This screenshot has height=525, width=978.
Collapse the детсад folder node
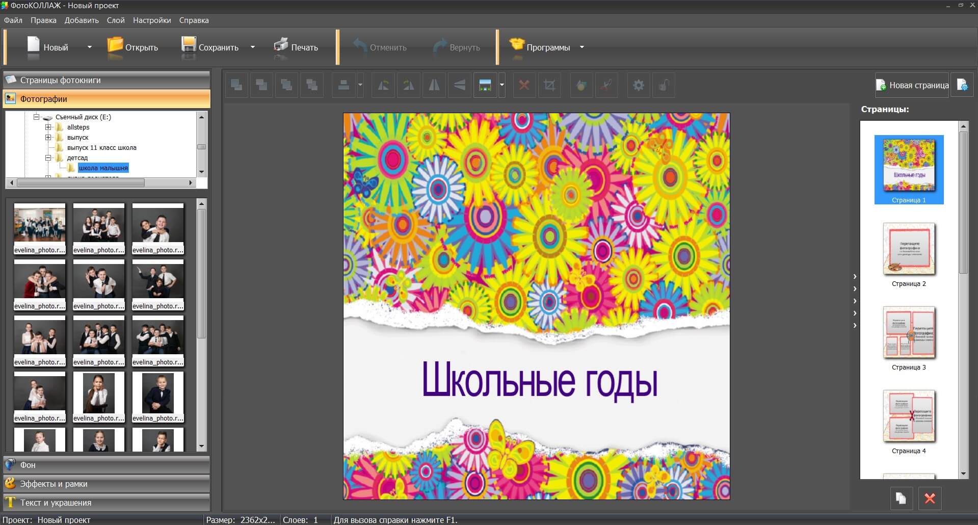[x=48, y=157]
